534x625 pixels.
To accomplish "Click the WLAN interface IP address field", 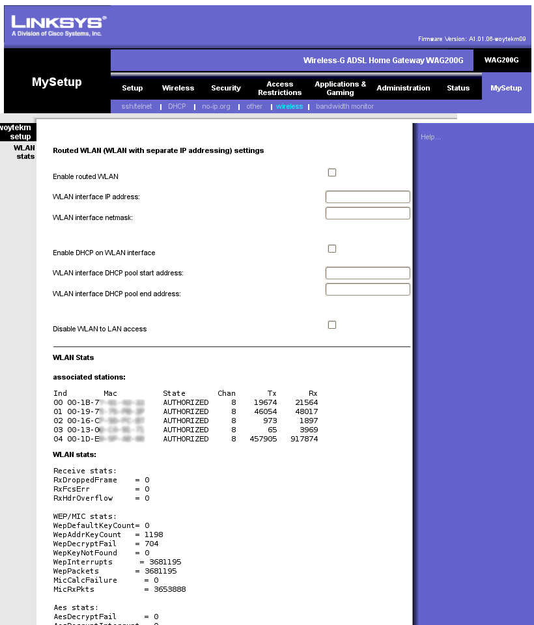I will [x=367, y=197].
